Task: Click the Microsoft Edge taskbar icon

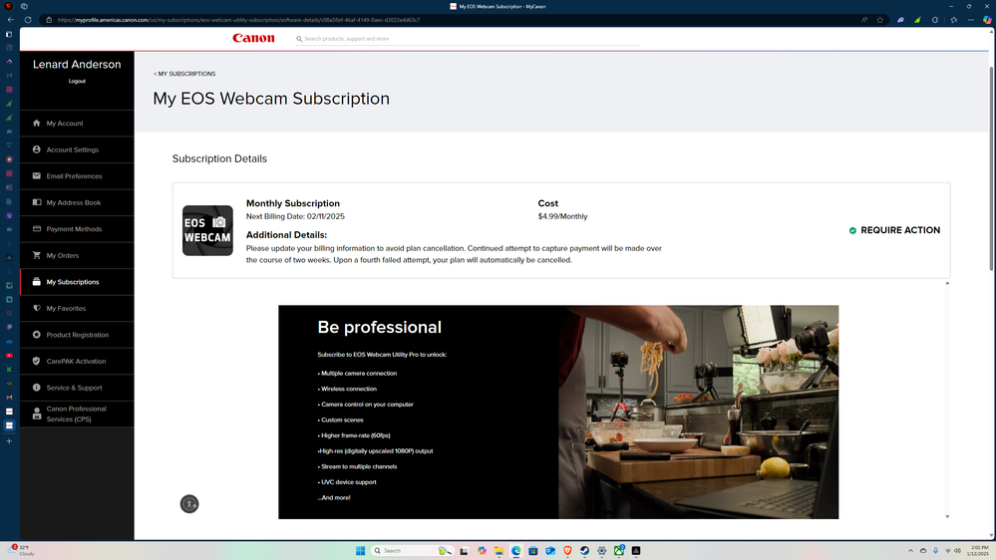Action: 516,550
